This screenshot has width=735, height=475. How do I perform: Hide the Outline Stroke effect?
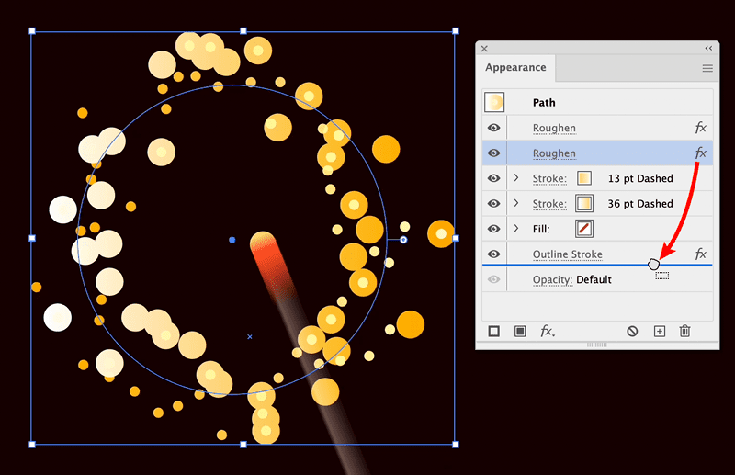493,254
